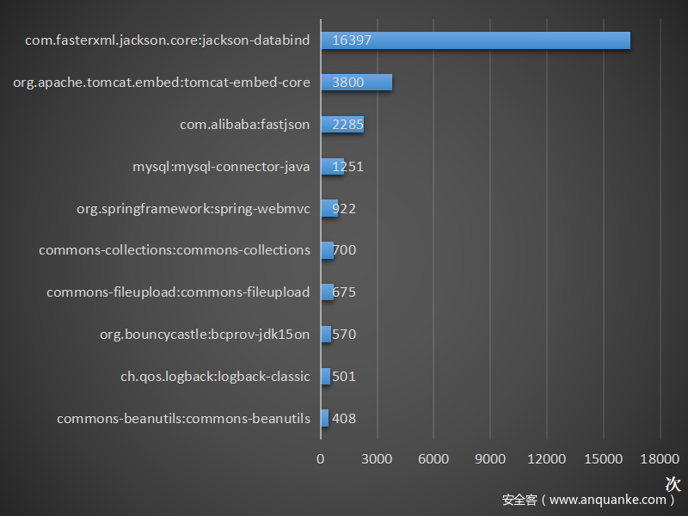Click the org.apache.tomcat.embed:tomcat-embed-core label
Viewport: 688px width, 516px height.
pos(162,83)
